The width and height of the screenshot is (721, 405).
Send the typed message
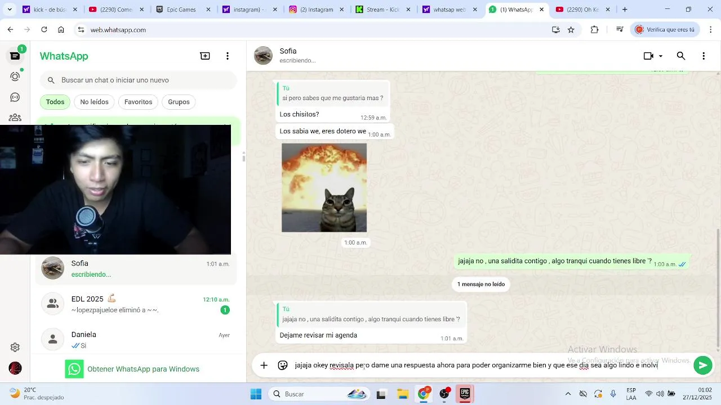(x=702, y=366)
